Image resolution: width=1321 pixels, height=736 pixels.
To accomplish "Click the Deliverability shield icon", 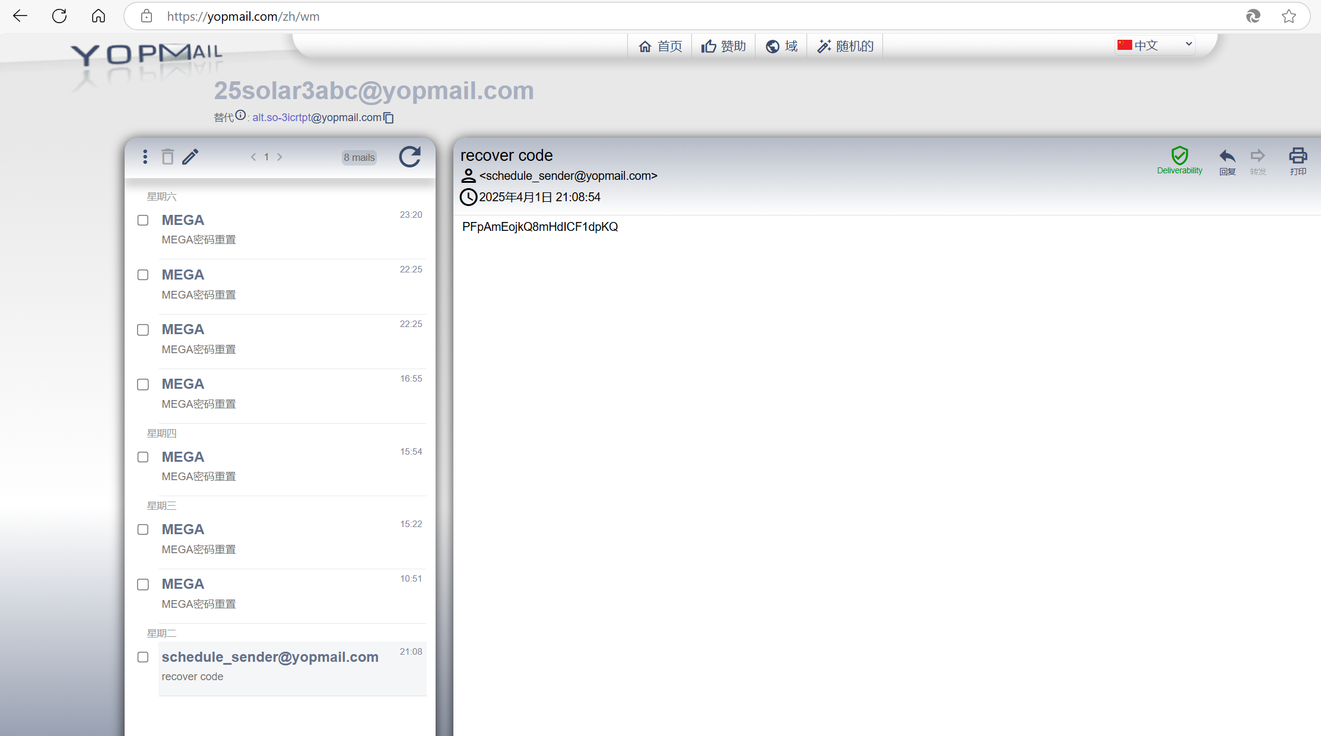I will coord(1179,156).
